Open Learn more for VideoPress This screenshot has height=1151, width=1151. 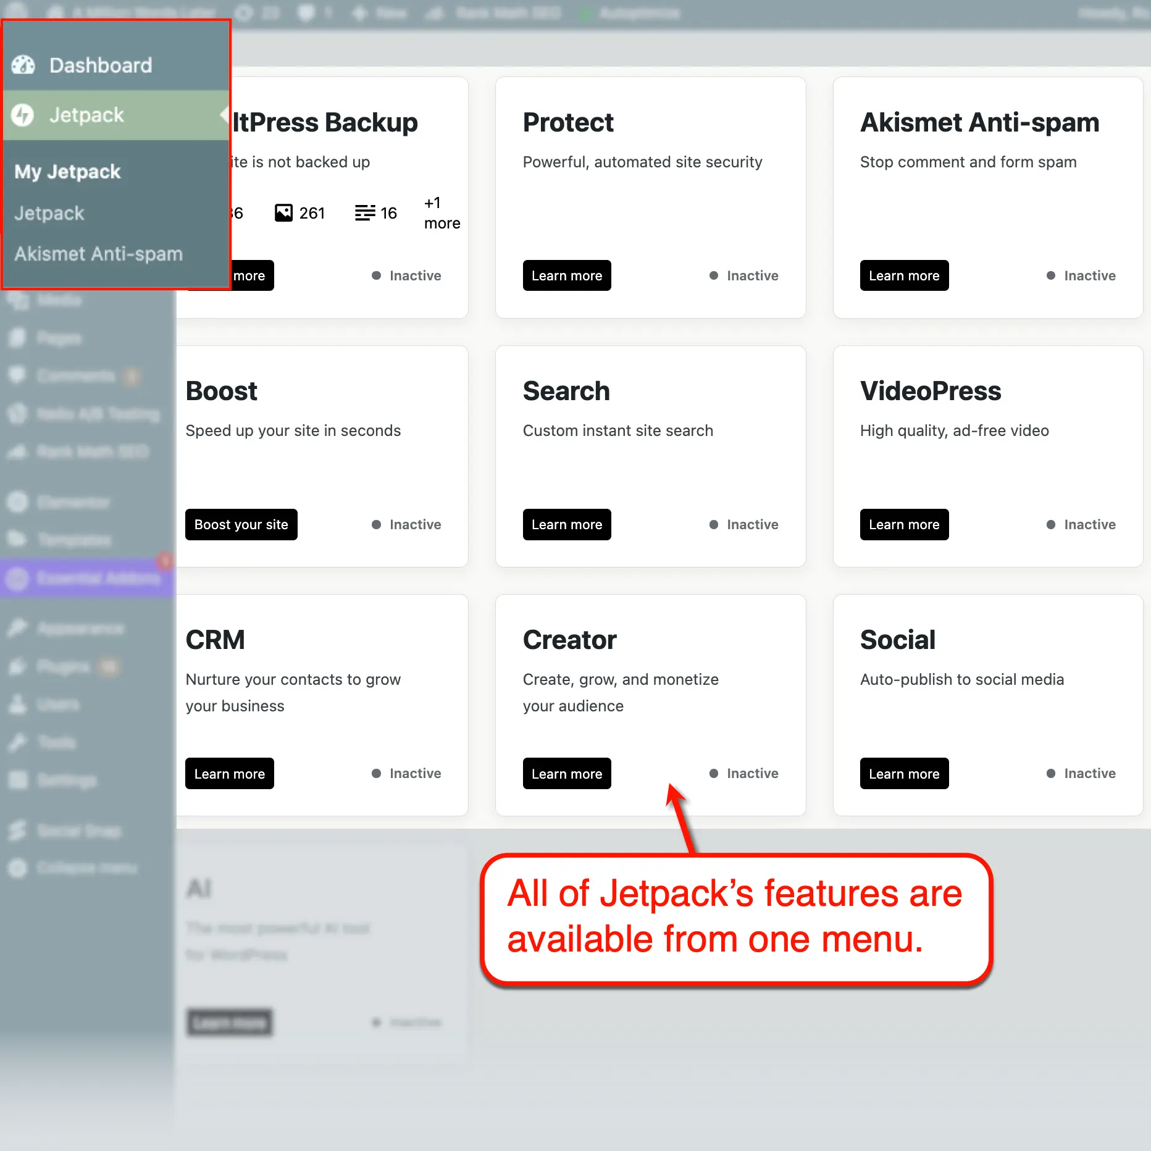903,524
